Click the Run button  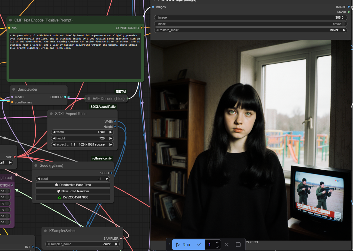point(183,245)
